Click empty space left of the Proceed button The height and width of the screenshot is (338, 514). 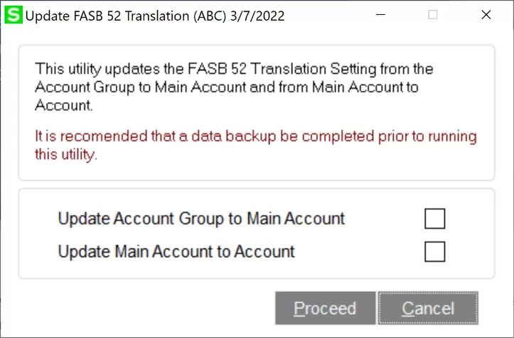[142, 308]
